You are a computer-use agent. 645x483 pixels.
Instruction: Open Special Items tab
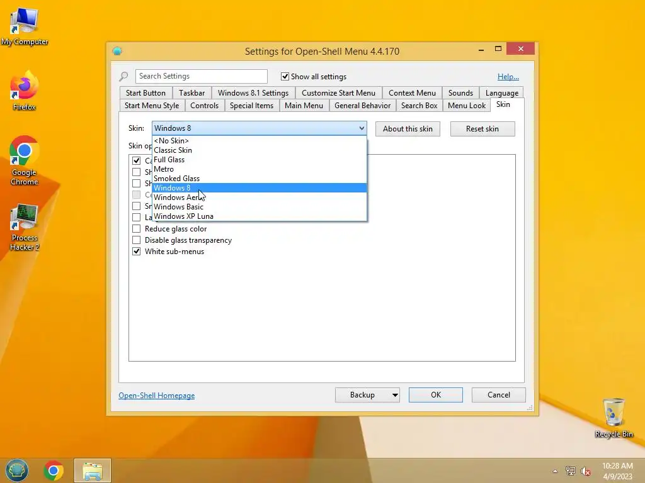pyautogui.click(x=251, y=106)
